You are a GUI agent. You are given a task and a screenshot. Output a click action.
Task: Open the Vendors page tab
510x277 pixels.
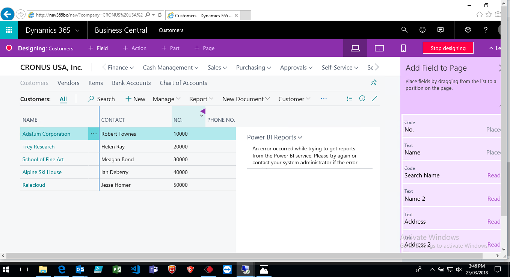pos(68,83)
